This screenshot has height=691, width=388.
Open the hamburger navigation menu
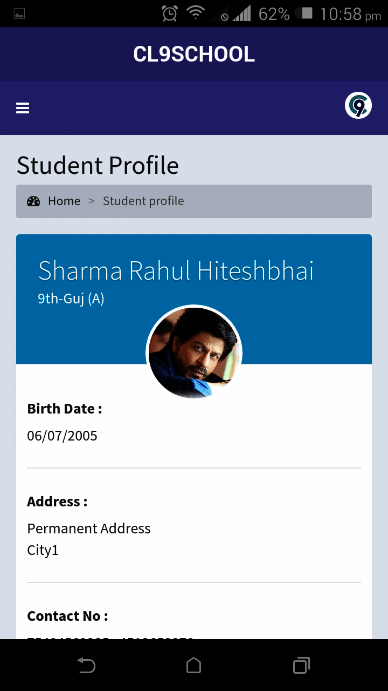(x=23, y=108)
